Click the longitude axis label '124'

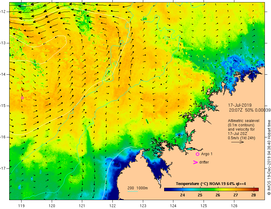[x=173, y=206]
